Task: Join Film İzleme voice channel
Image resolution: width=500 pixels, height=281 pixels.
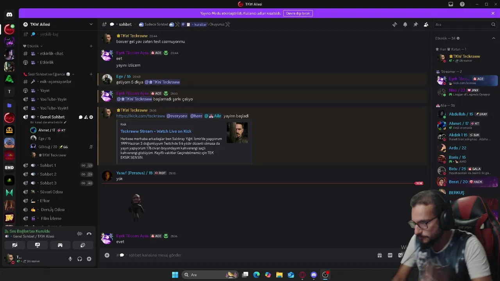Action: coord(58,219)
